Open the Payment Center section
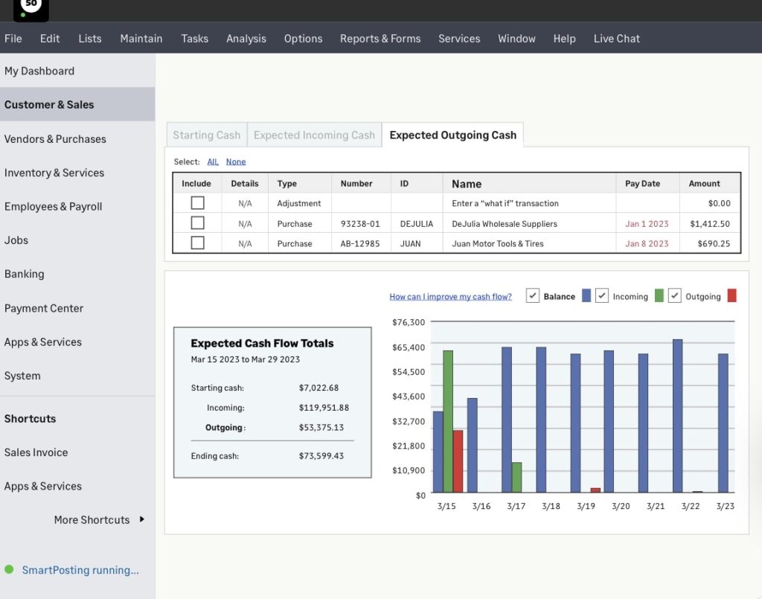This screenshot has width=762, height=599. [x=42, y=308]
